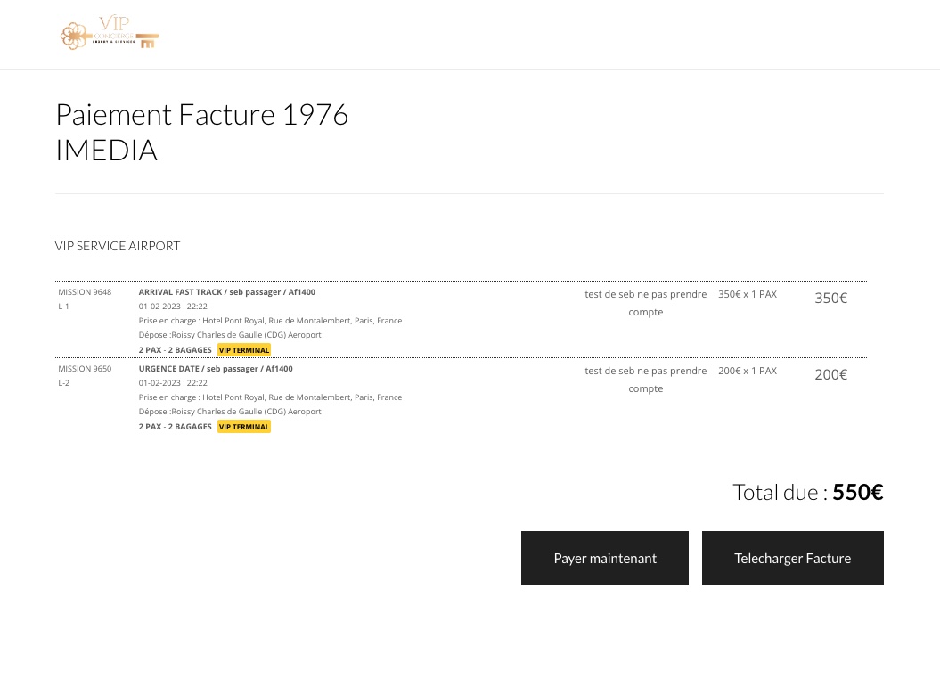The width and height of the screenshot is (940, 687).
Task: Click the ARRIVAL FAST TRACK mission title
Action: [x=226, y=292]
